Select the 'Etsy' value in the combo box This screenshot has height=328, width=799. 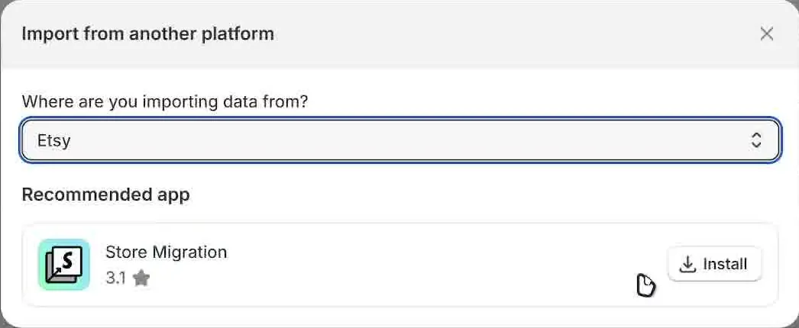53,140
